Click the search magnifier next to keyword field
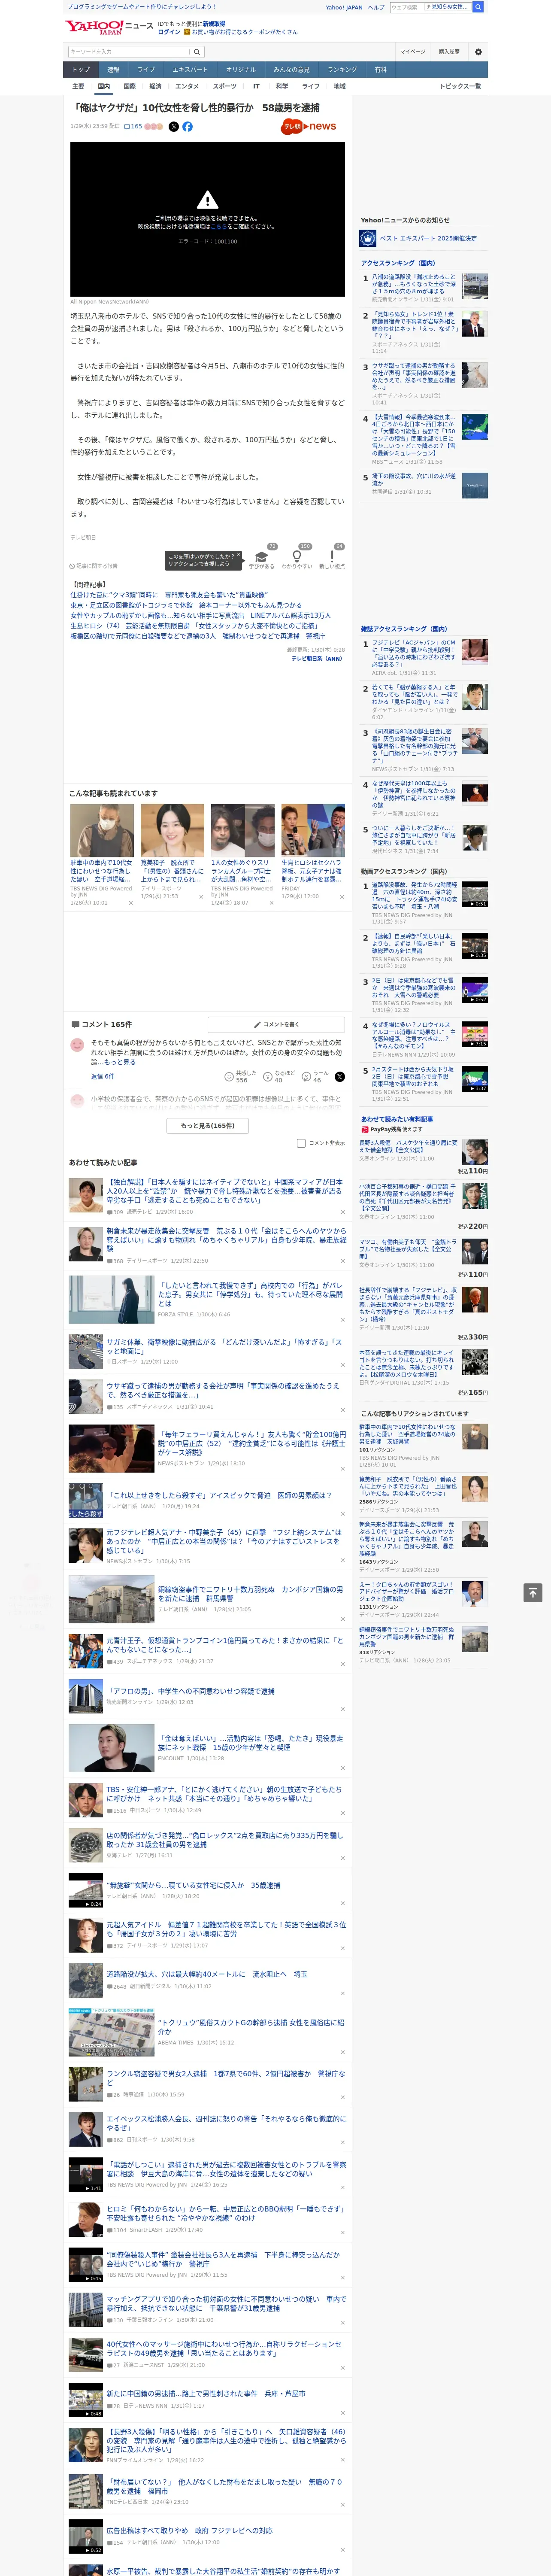Image resolution: width=551 pixels, height=2576 pixels. [196, 51]
